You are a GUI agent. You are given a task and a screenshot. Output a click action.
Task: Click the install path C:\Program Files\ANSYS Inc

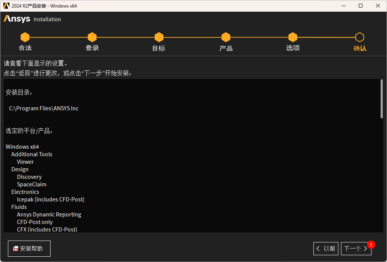(x=44, y=108)
